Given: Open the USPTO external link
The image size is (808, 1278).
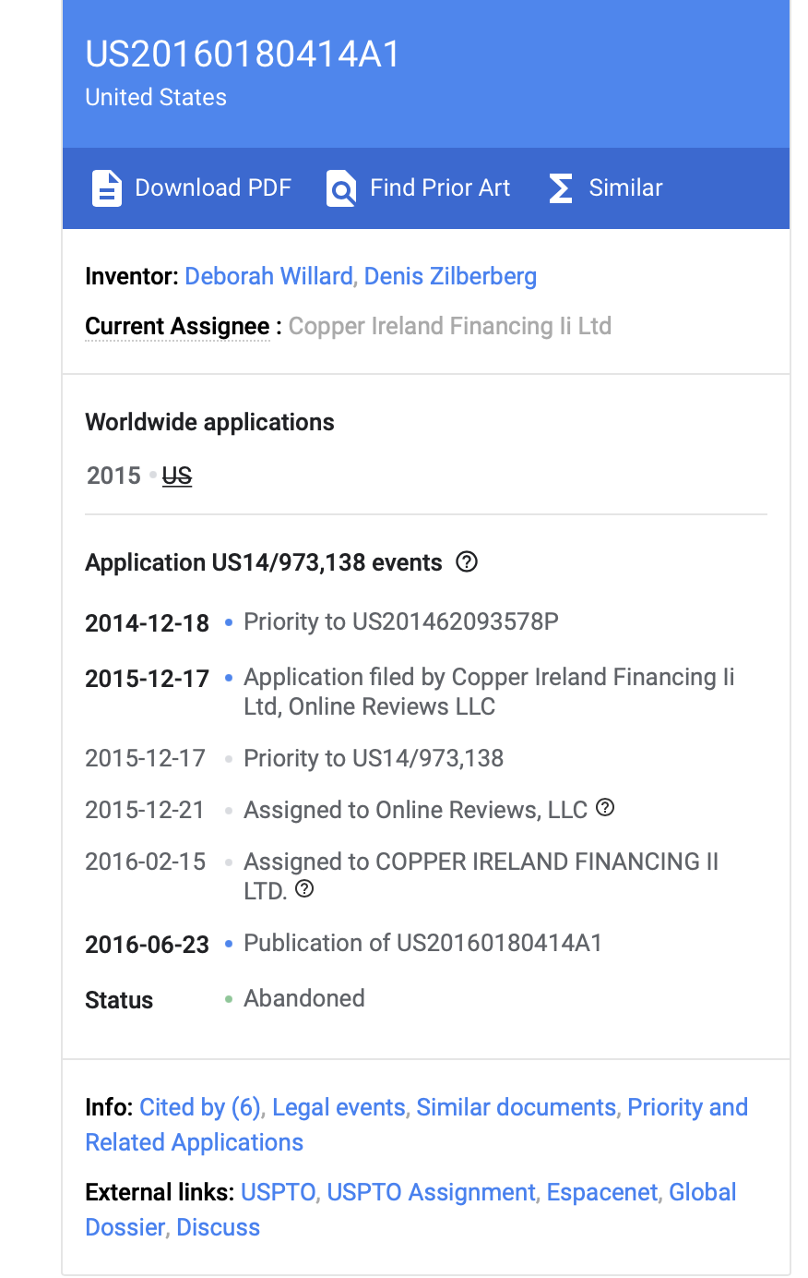Looking at the screenshot, I should (278, 1192).
